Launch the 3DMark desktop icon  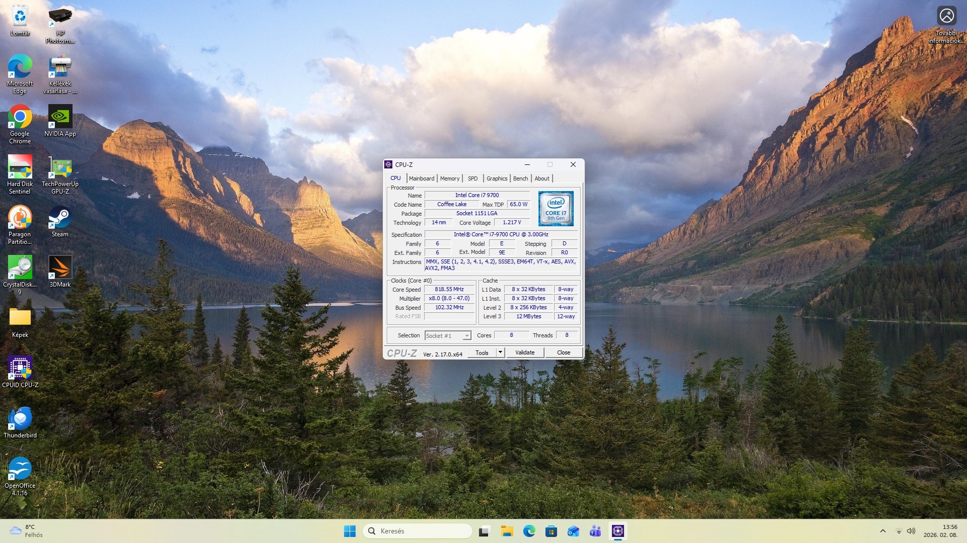60,268
